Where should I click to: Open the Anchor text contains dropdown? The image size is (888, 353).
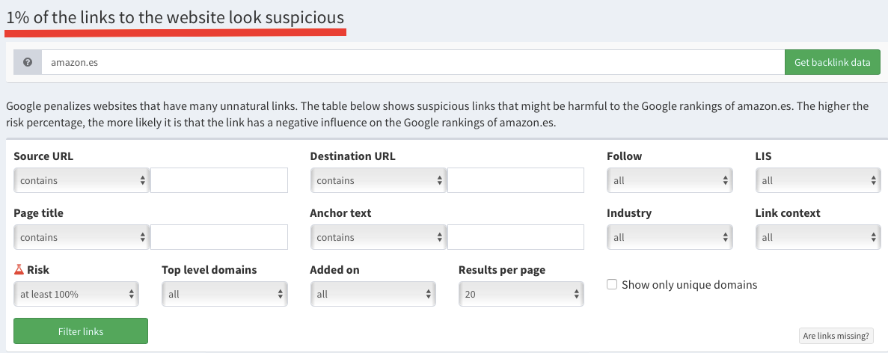[x=378, y=237]
